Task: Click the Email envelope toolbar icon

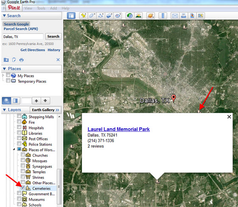Action: (175, 16)
